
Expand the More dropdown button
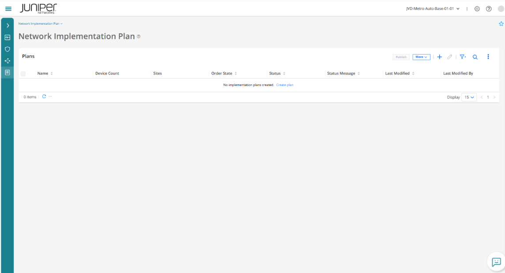point(421,57)
